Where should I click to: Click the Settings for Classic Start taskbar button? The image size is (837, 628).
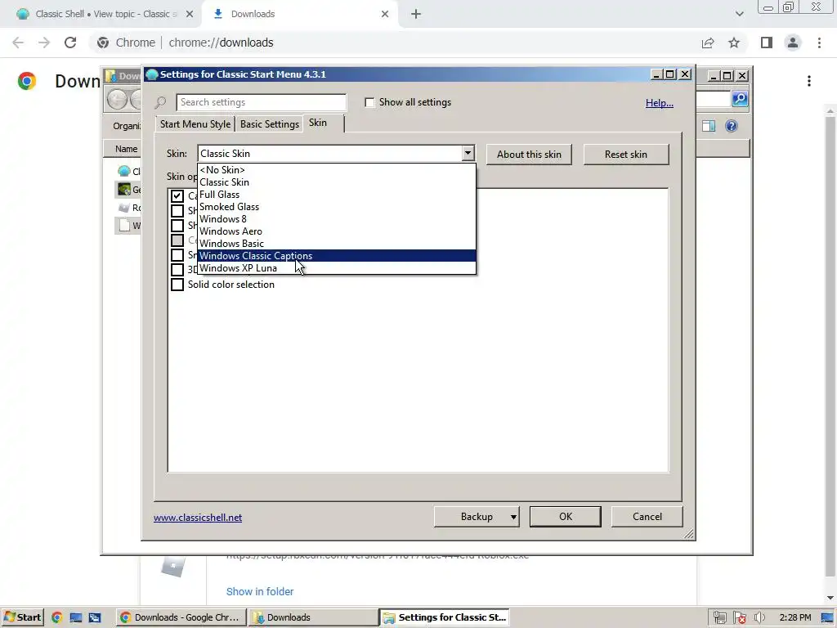[445, 617]
